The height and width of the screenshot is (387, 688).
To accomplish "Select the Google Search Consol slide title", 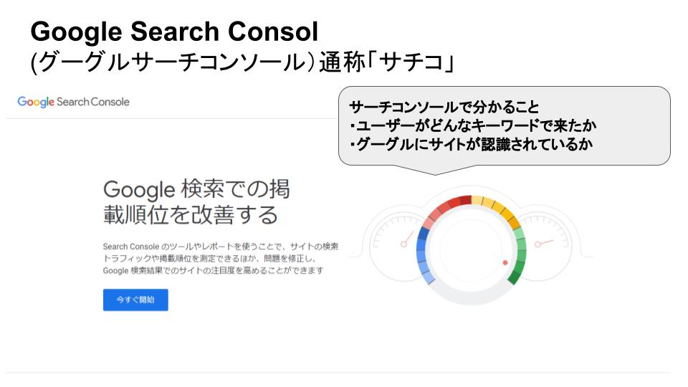I will coord(174,32).
